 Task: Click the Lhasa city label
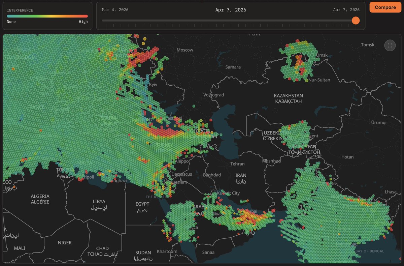pos(391,191)
